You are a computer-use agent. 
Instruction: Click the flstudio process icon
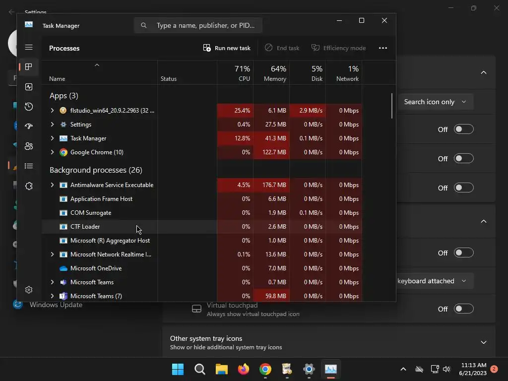[x=63, y=111]
